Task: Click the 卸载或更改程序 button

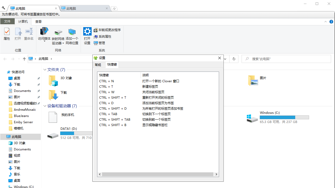Action: tap(107, 30)
